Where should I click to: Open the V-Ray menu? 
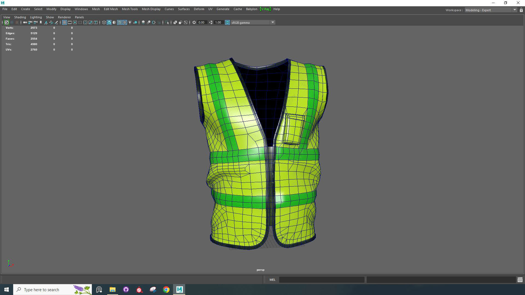[x=265, y=9]
